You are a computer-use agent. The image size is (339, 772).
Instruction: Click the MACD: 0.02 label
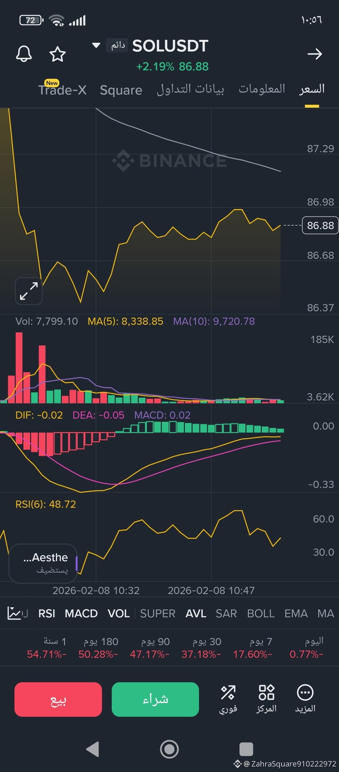(x=162, y=415)
